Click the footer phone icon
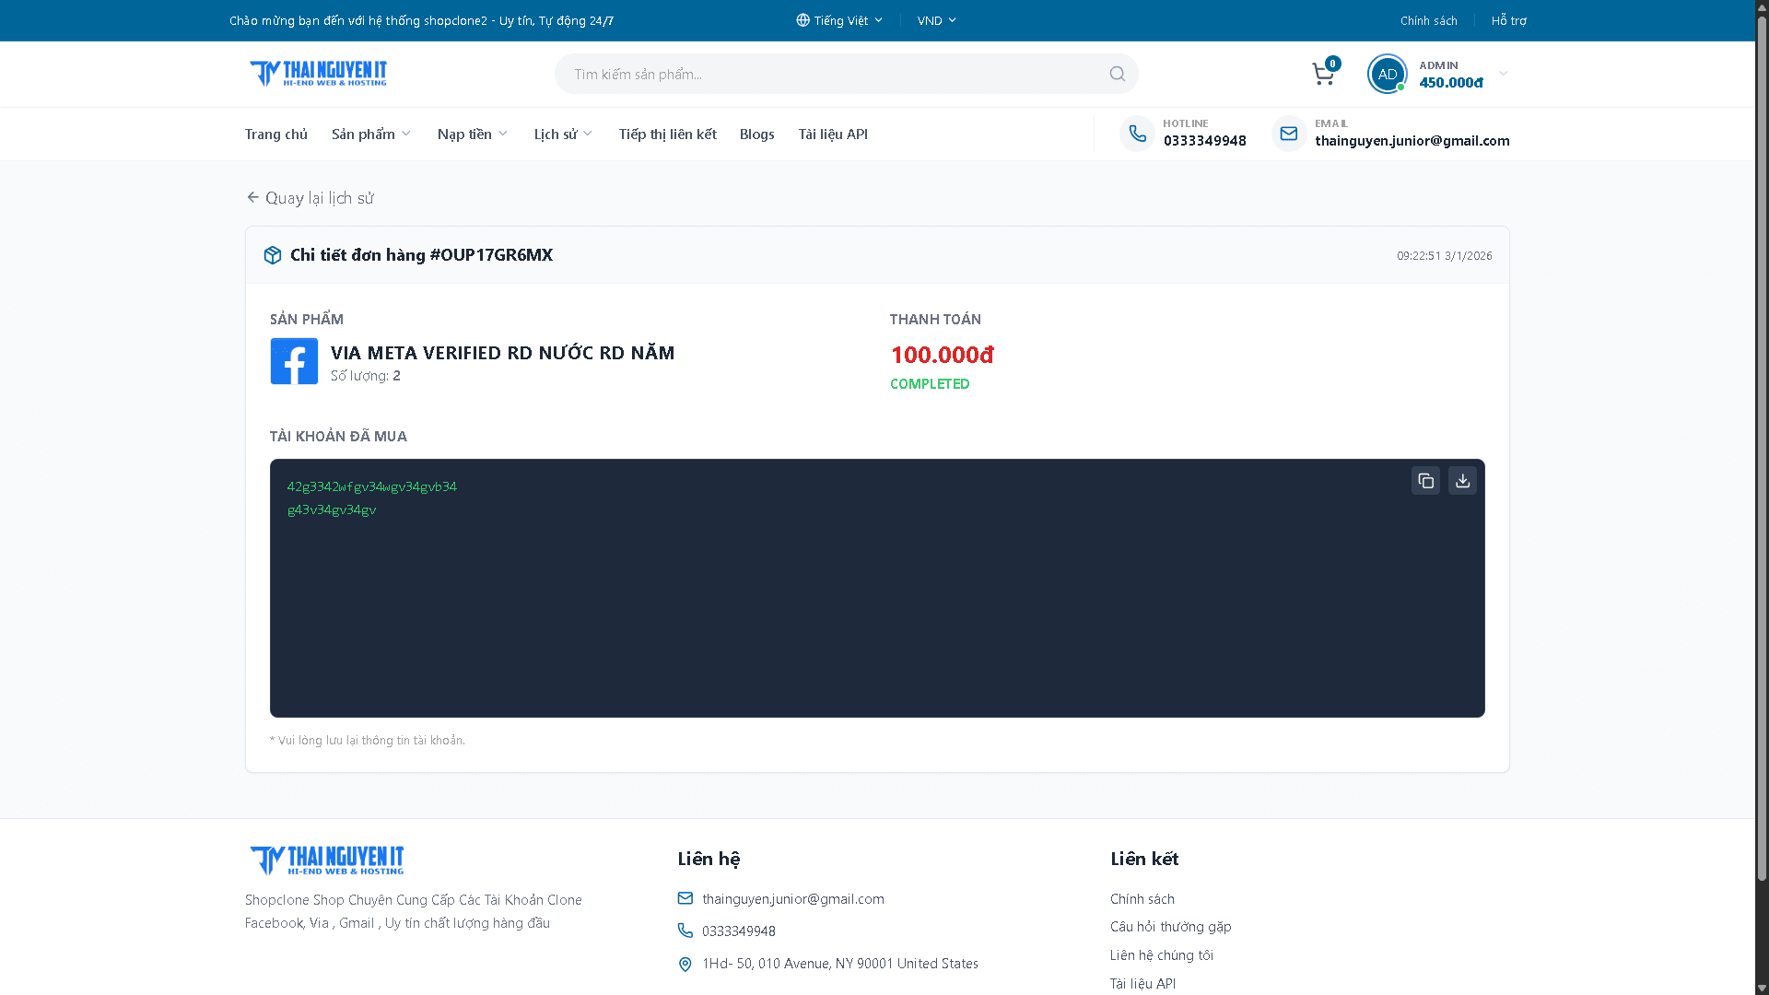This screenshot has height=995, width=1769. (685, 931)
